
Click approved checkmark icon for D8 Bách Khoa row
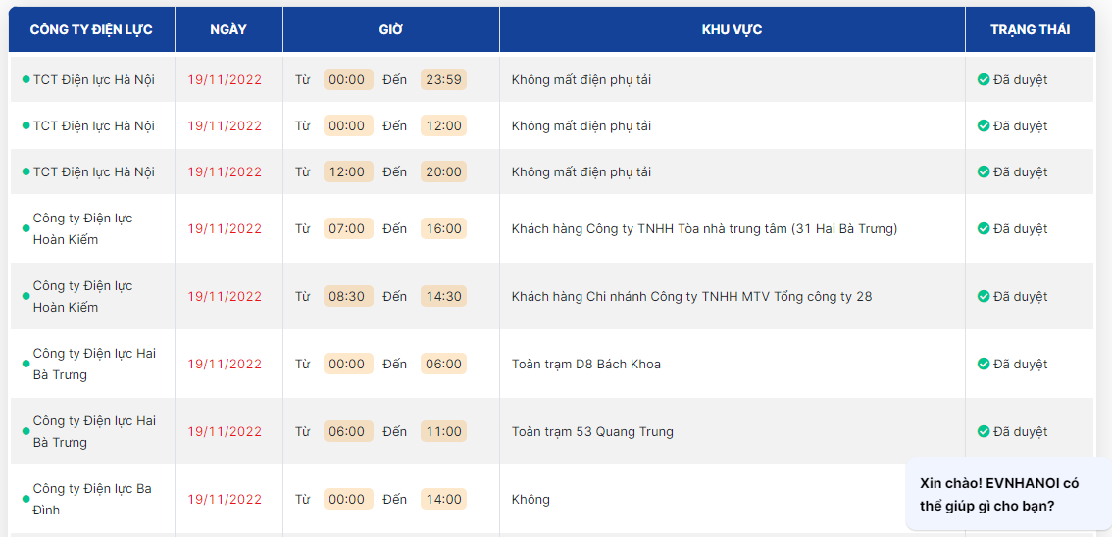(x=984, y=364)
